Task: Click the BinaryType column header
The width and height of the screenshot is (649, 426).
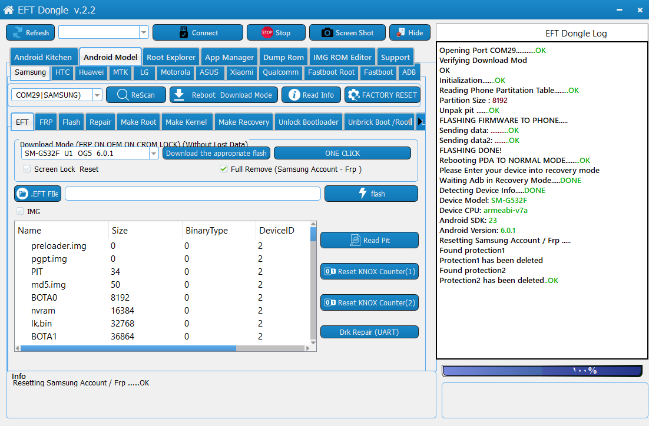Action: [218, 231]
